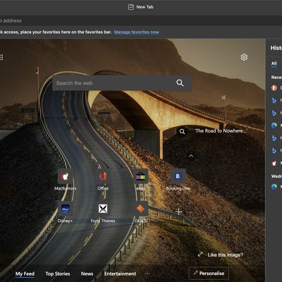Open the feed's more options ellipsis

point(147,274)
